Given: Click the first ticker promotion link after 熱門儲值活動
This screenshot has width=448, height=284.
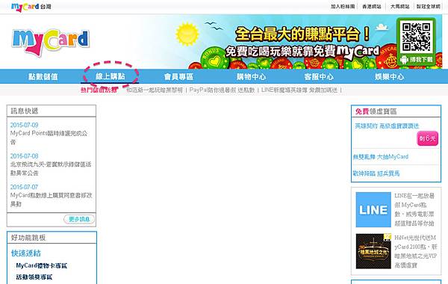Looking at the screenshot, I should tap(155, 90).
